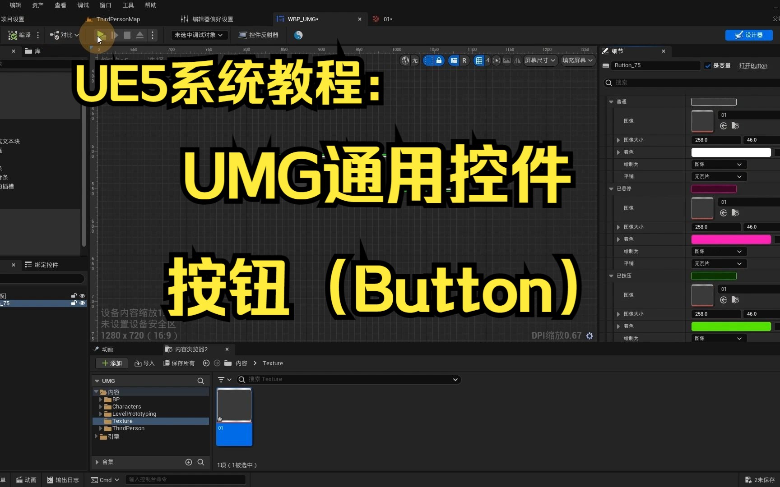Click Save All (保存所有) button
Image resolution: width=780 pixels, height=487 pixels.
pos(179,363)
